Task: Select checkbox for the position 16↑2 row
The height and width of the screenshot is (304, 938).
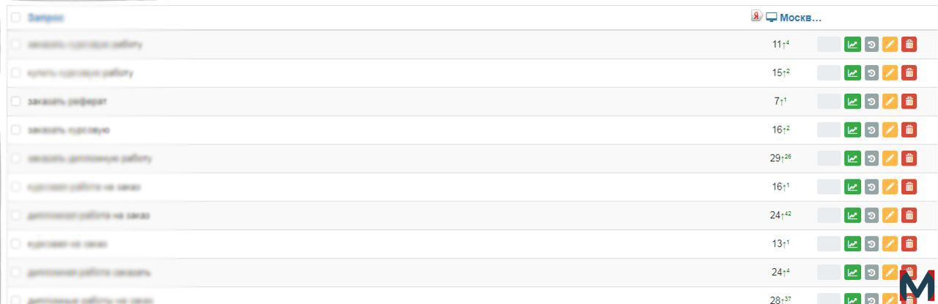Action: pos(16,130)
